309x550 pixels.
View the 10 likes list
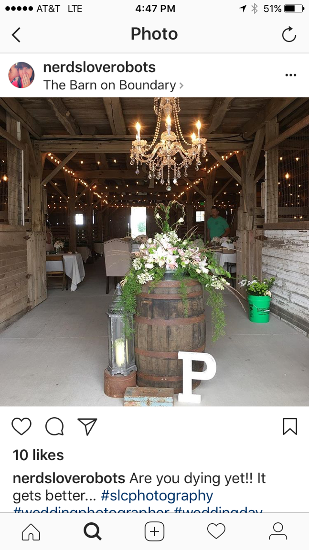(x=38, y=455)
